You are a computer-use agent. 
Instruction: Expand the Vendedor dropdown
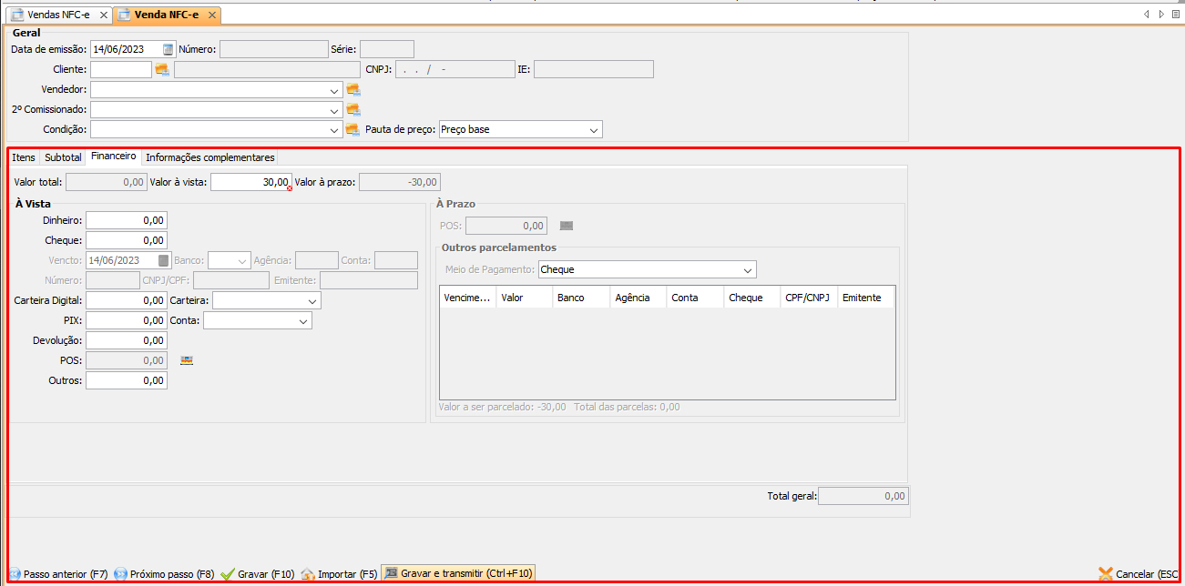coord(335,90)
